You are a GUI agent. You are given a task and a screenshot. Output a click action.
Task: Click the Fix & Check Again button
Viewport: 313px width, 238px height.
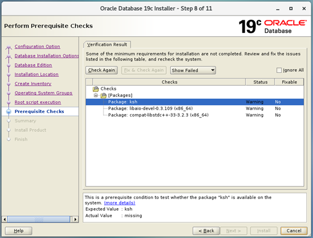(144, 70)
